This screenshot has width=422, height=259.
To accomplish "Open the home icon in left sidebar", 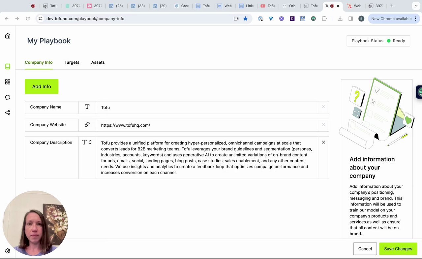I will point(8,36).
